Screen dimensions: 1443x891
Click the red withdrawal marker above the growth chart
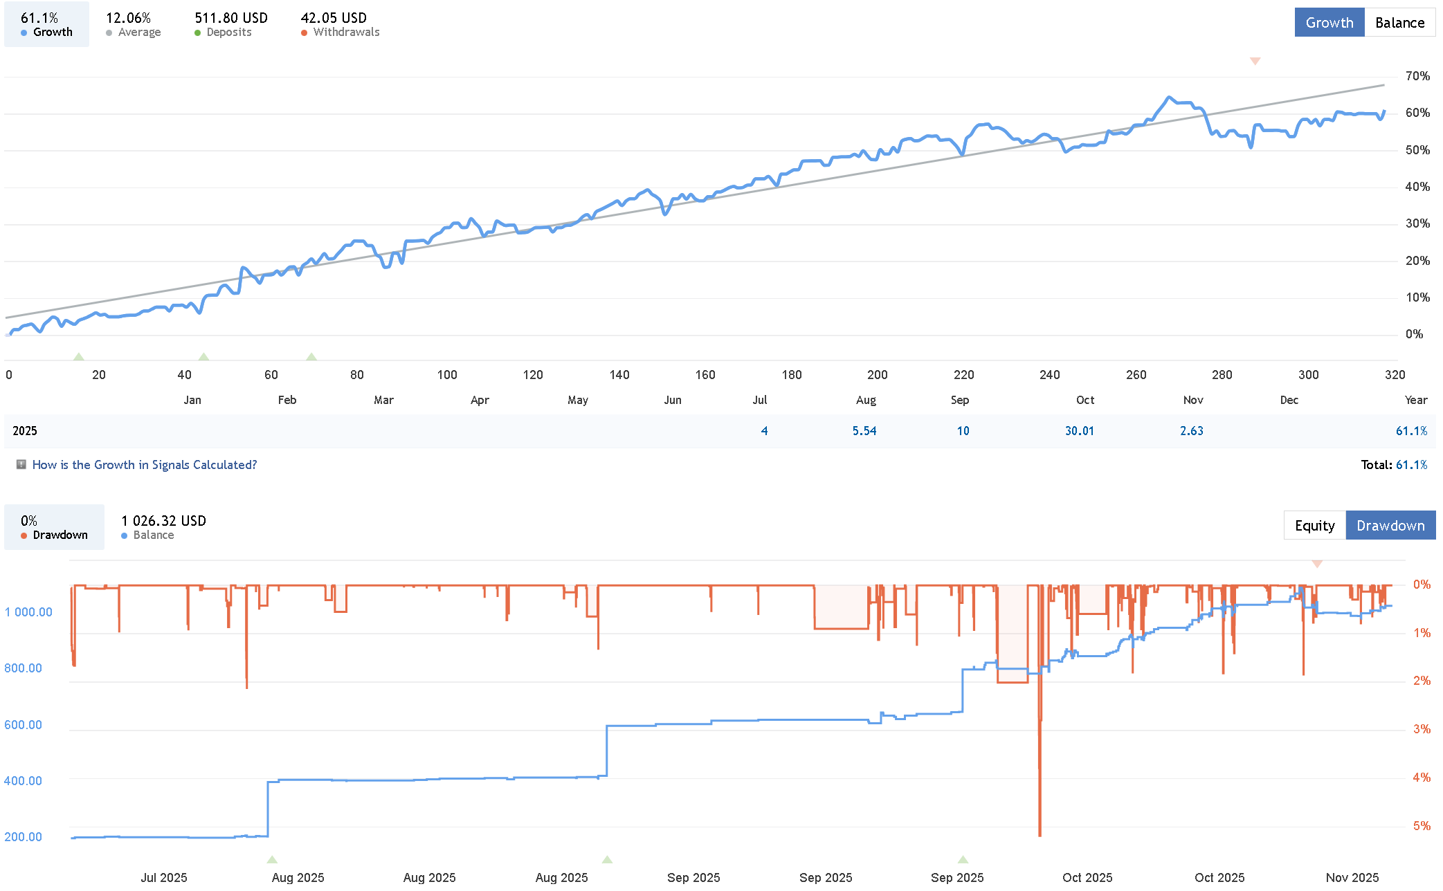1255,62
